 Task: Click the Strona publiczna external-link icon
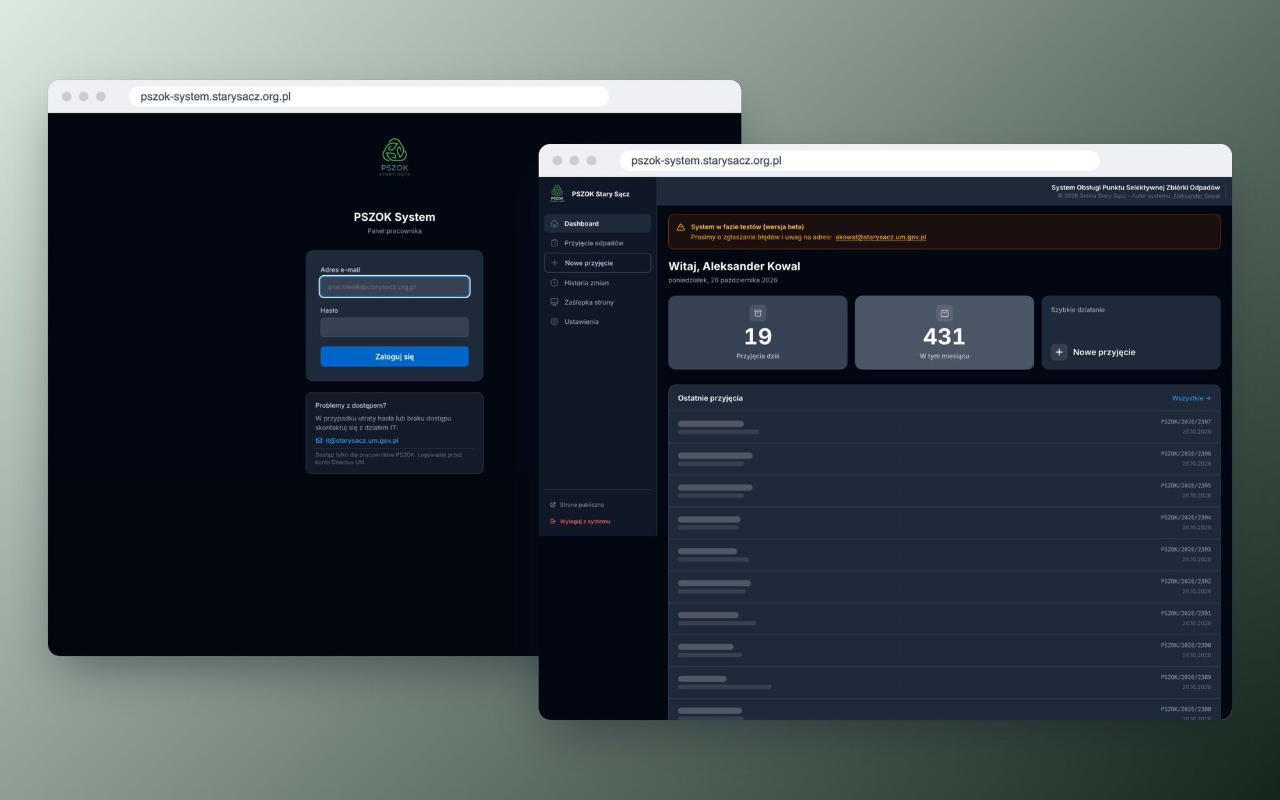(553, 505)
